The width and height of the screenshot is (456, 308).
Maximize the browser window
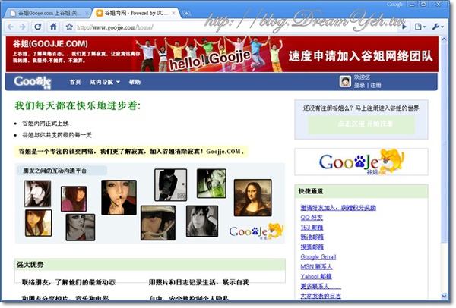point(423,5)
